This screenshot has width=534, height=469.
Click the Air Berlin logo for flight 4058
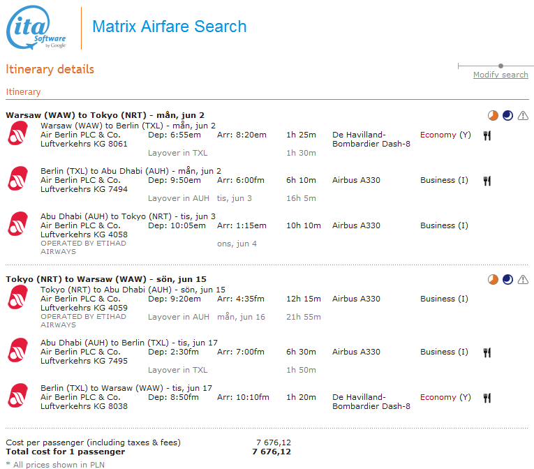coord(17,224)
